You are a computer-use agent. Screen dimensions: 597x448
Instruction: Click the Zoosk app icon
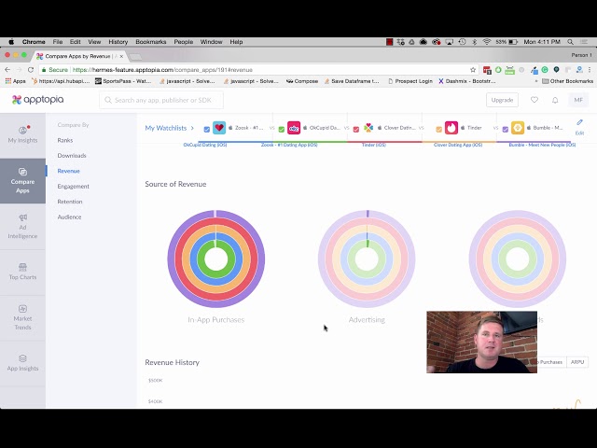pyautogui.click(x=219, y=128)
